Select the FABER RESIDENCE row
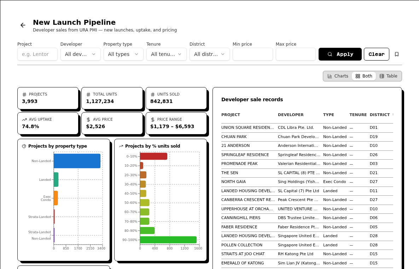This screenshot has width=419, height=269. pos(307,227)
